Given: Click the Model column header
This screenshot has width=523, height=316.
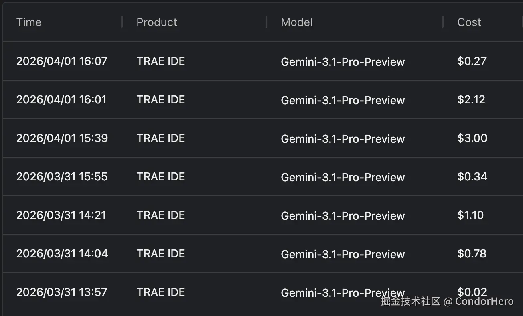Looking at the screenshot, I should click(x=297, y=22).
